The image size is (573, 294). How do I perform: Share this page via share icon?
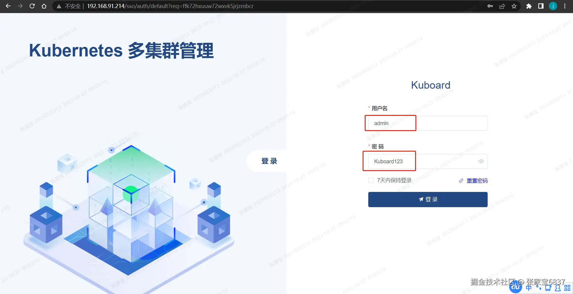coord(502,6)
